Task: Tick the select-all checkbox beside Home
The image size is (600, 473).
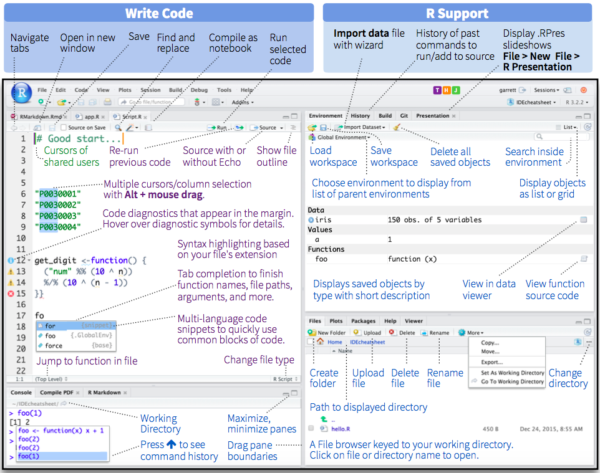Action: click(311, 342)
